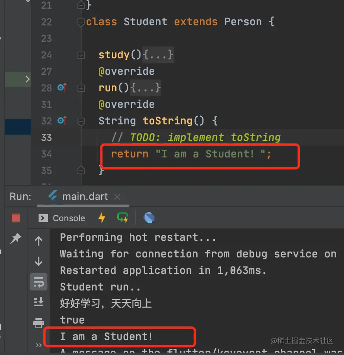Viewport: 344px width, 355px height.
Task: Trigger Flutter Hot Reload lightning bolt
Action: 102,218
